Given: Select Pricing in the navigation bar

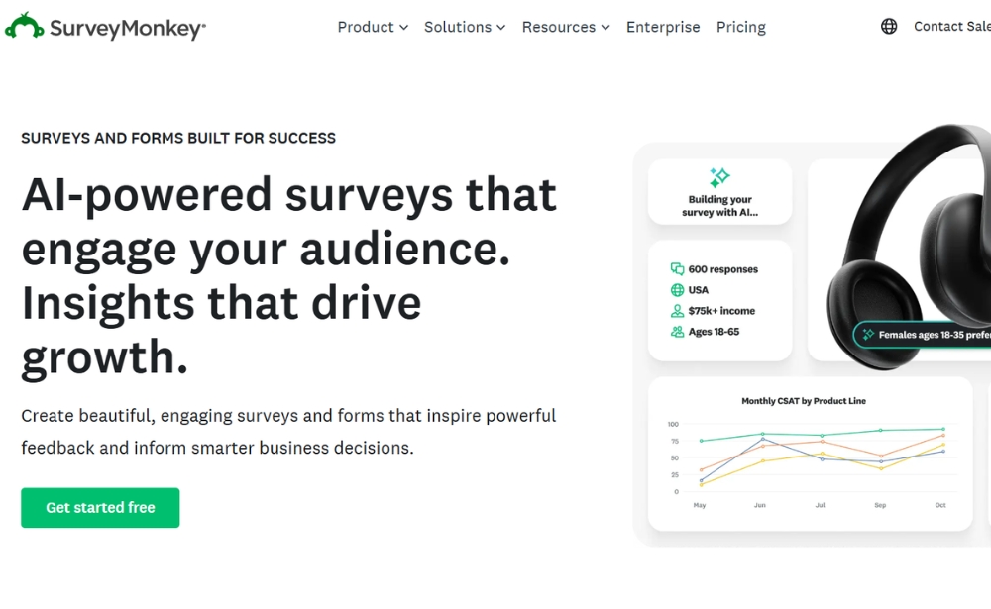Looking at the screenshot, I should (x=740, y=27).
